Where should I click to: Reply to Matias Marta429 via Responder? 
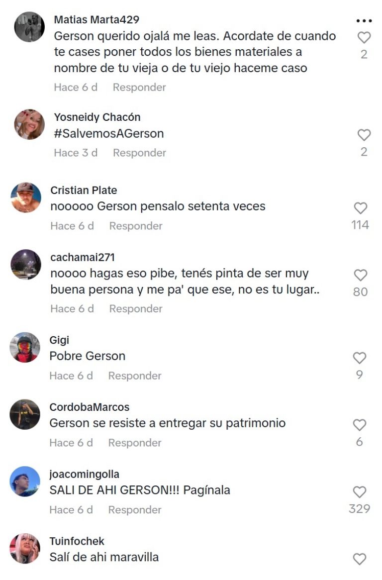(139, 87)
